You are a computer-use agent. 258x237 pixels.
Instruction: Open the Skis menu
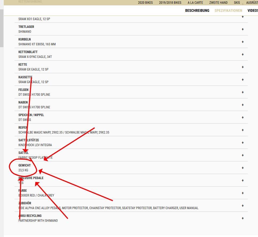(237, 3)
